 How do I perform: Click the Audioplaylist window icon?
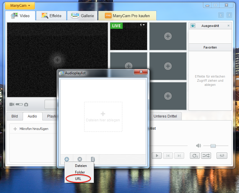(61, 73)
